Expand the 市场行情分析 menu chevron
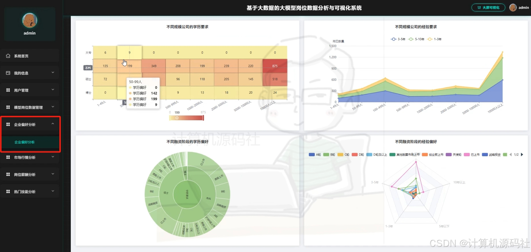531x252 pixels. 53,157
